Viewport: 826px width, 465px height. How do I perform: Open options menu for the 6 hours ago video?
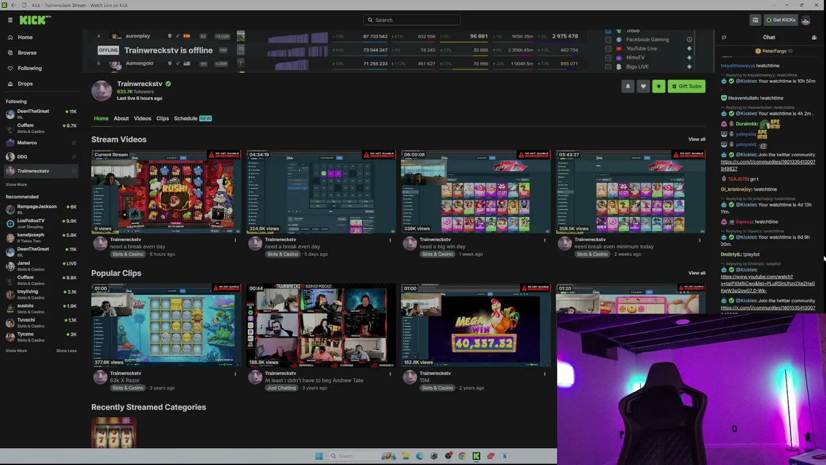click(235, 240)
